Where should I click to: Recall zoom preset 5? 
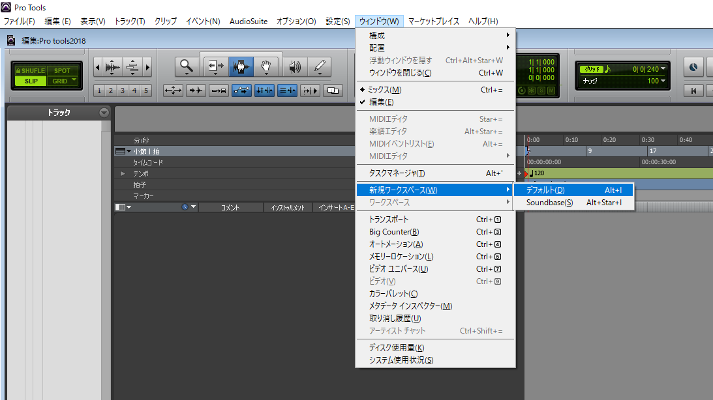point(146,91)
